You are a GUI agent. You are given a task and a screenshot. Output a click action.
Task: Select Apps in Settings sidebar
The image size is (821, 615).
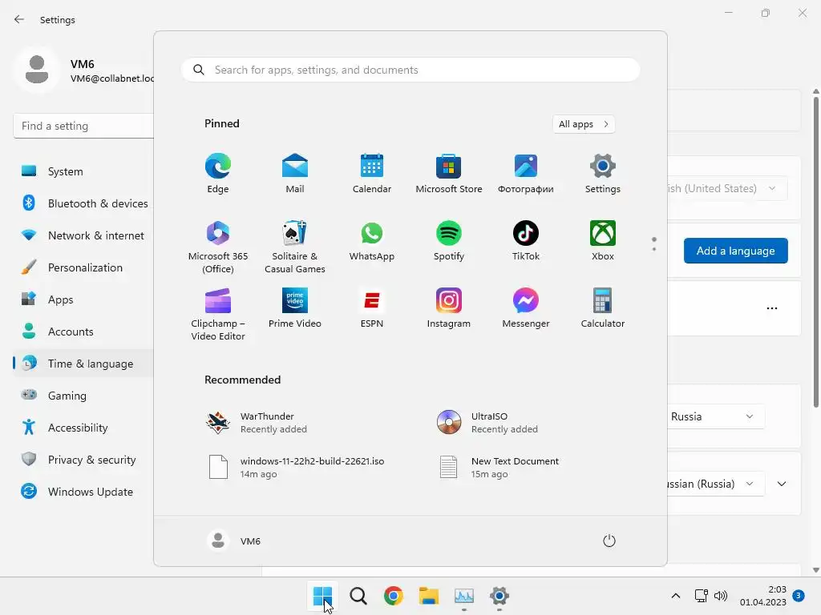point(83,299)
